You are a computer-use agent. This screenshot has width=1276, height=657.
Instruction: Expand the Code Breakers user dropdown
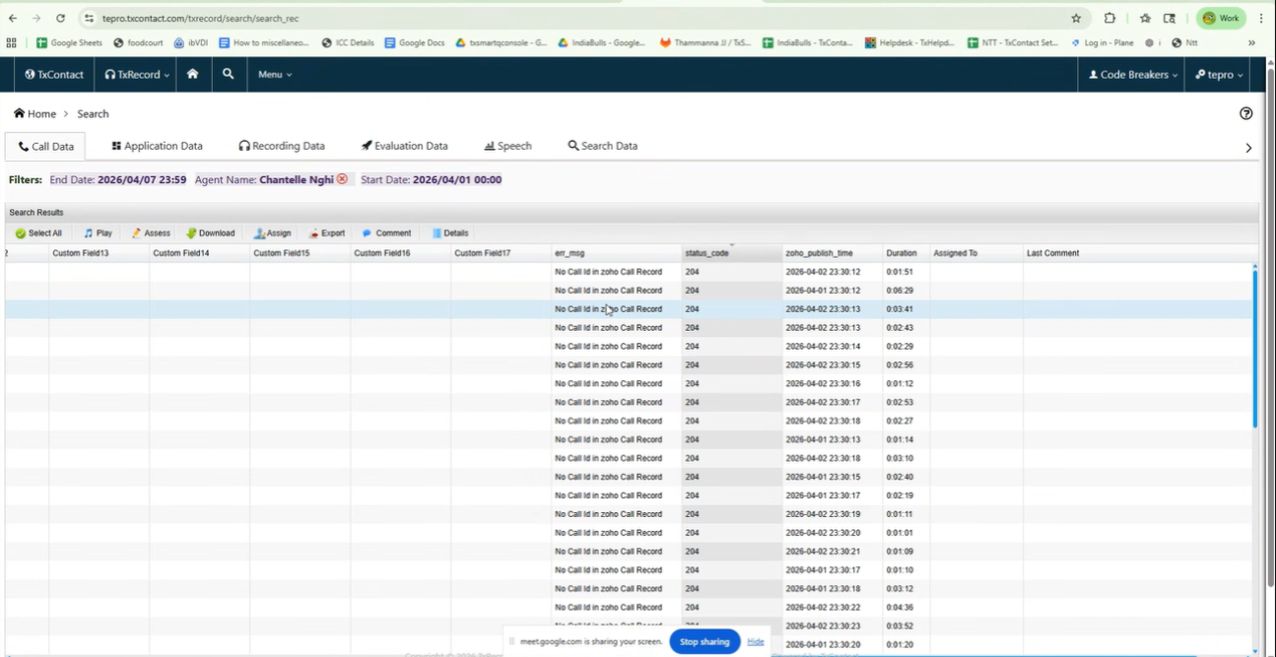pos(1132,75)
